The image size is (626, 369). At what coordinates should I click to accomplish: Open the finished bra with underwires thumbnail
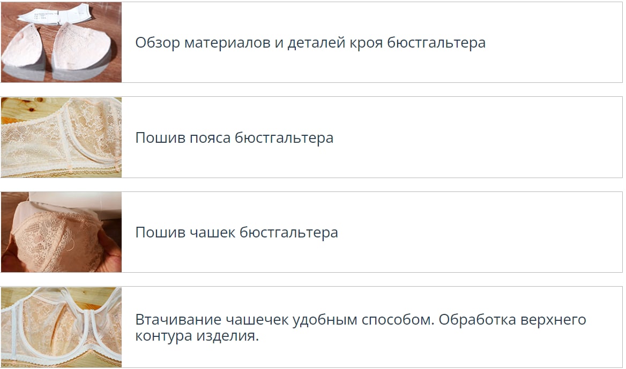61,327
